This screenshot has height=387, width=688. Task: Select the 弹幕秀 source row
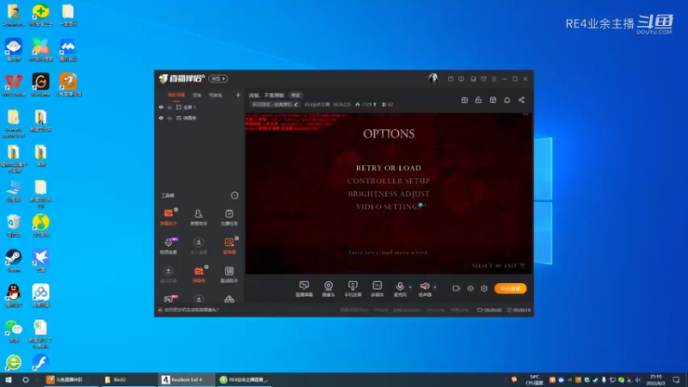200,118
